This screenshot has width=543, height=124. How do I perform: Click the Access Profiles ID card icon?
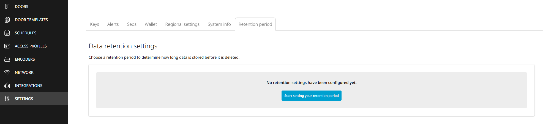(7, 46)
